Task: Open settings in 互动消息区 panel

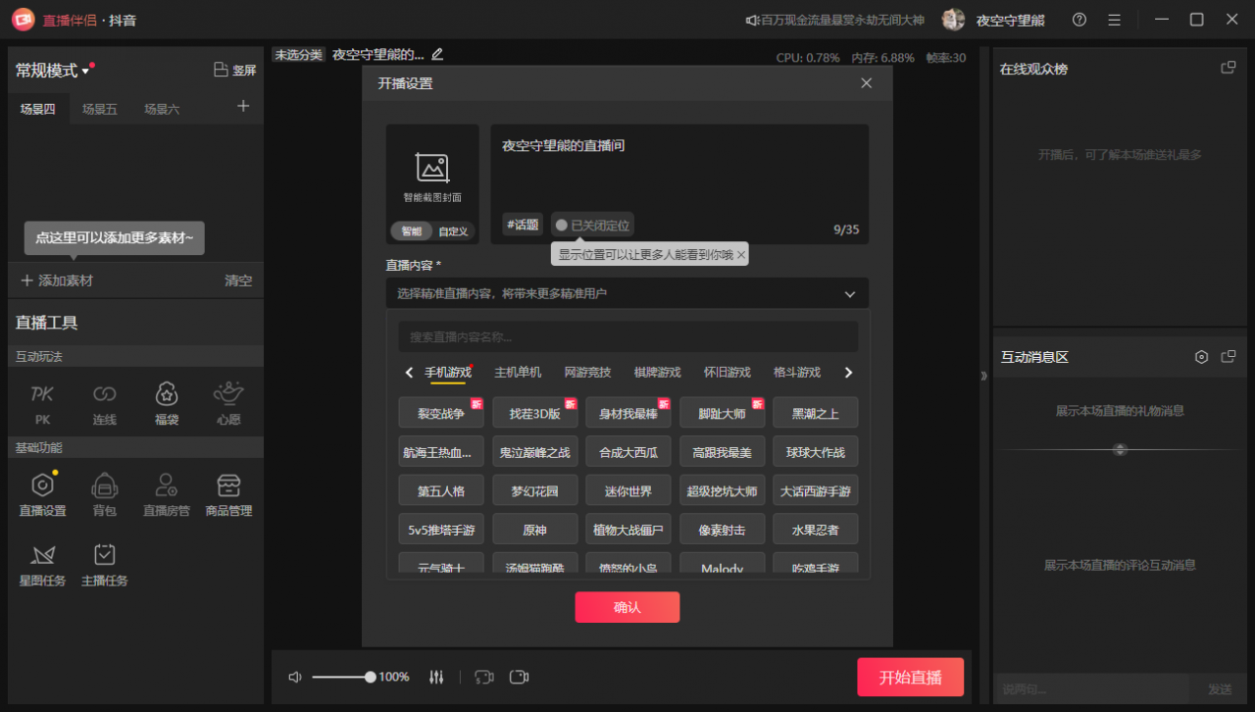Action: 1201,357
